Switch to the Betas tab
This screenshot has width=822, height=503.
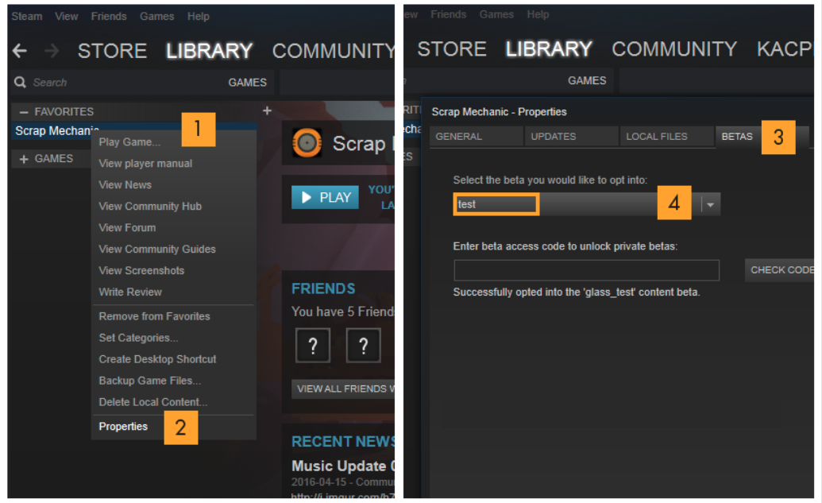tap(736, 137)
